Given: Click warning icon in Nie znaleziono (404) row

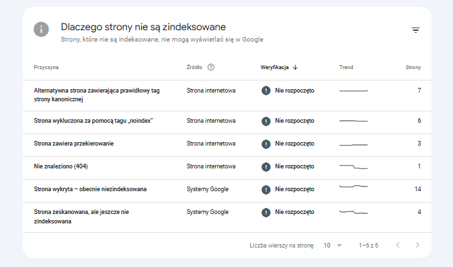Looking at the screenshot, I should pos(265,166).
